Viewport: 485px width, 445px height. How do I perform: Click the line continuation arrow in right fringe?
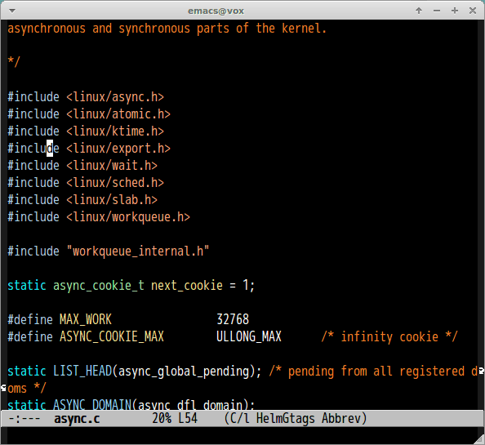[x=481, y=371]
